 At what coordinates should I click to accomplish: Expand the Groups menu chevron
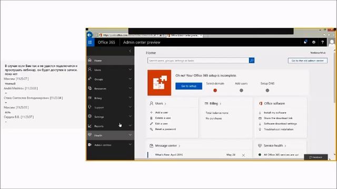click(130, 79)
